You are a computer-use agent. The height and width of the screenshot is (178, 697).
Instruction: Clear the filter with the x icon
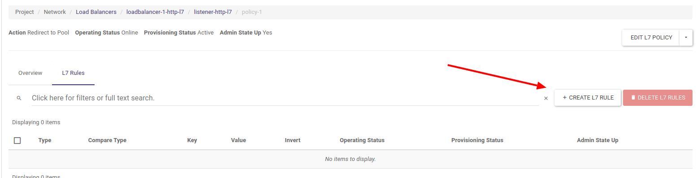[x=546, y=98]
